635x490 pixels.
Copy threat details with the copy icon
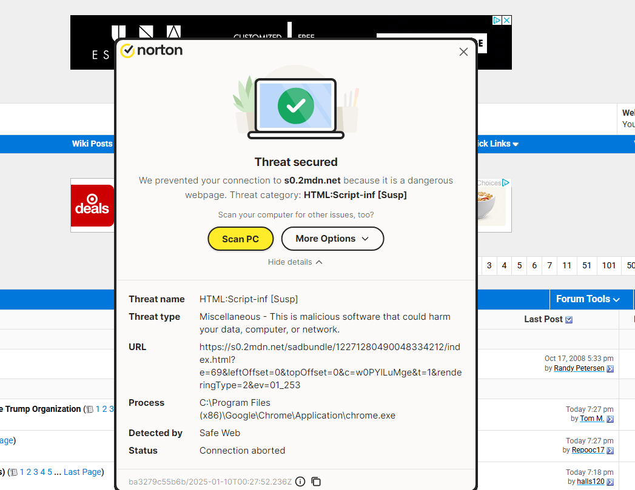[316, 482]
